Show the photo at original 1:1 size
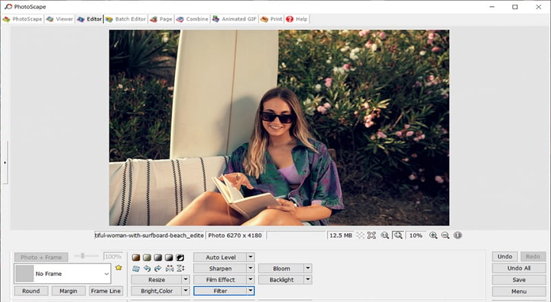 coord(385,235)
